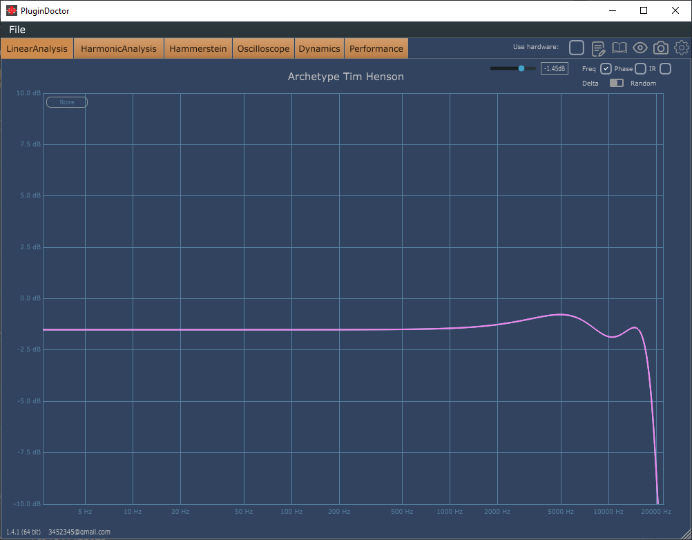The image size is (692, 540).
Task: Take a screenshot with camera icon
Action: (x=661, y=48)
